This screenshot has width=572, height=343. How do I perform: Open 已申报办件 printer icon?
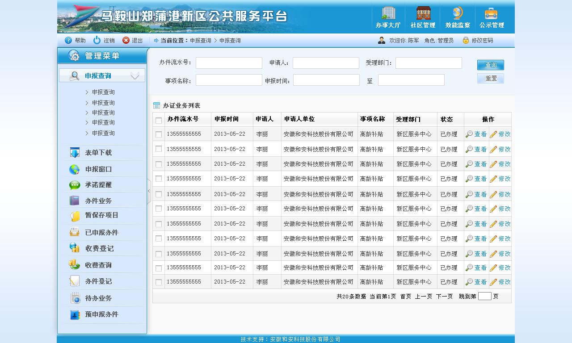click(75, 232)
